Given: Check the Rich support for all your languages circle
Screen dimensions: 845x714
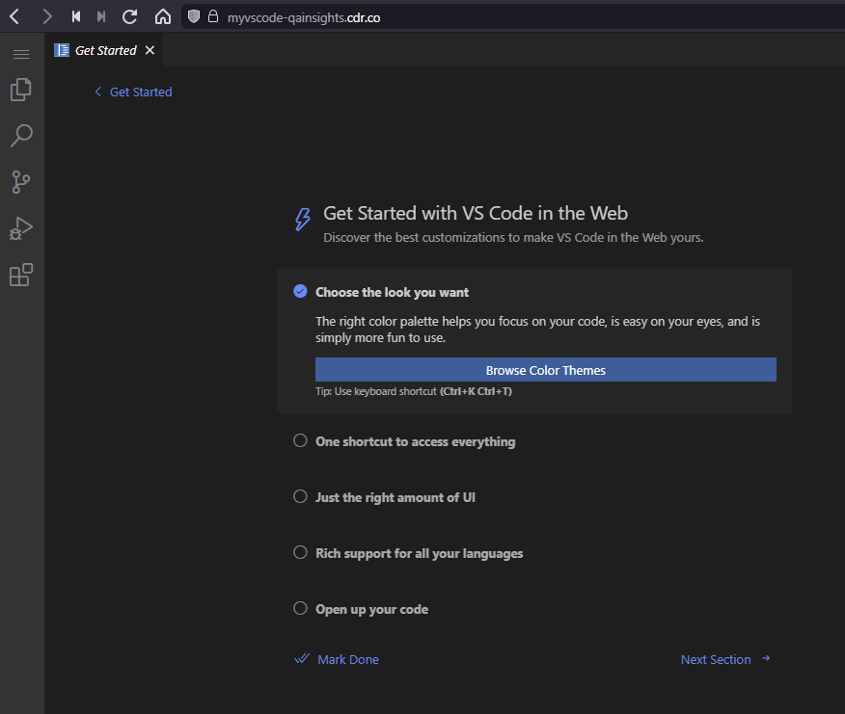Looking at the screenshot, I should (300, 552).
